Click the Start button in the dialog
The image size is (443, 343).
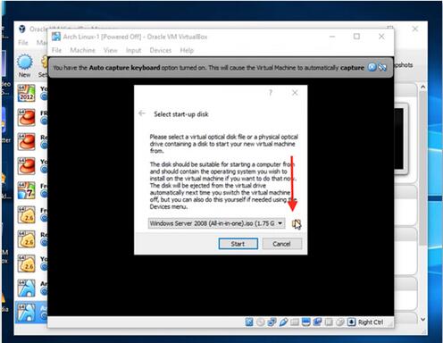click(x=238, y=244)
